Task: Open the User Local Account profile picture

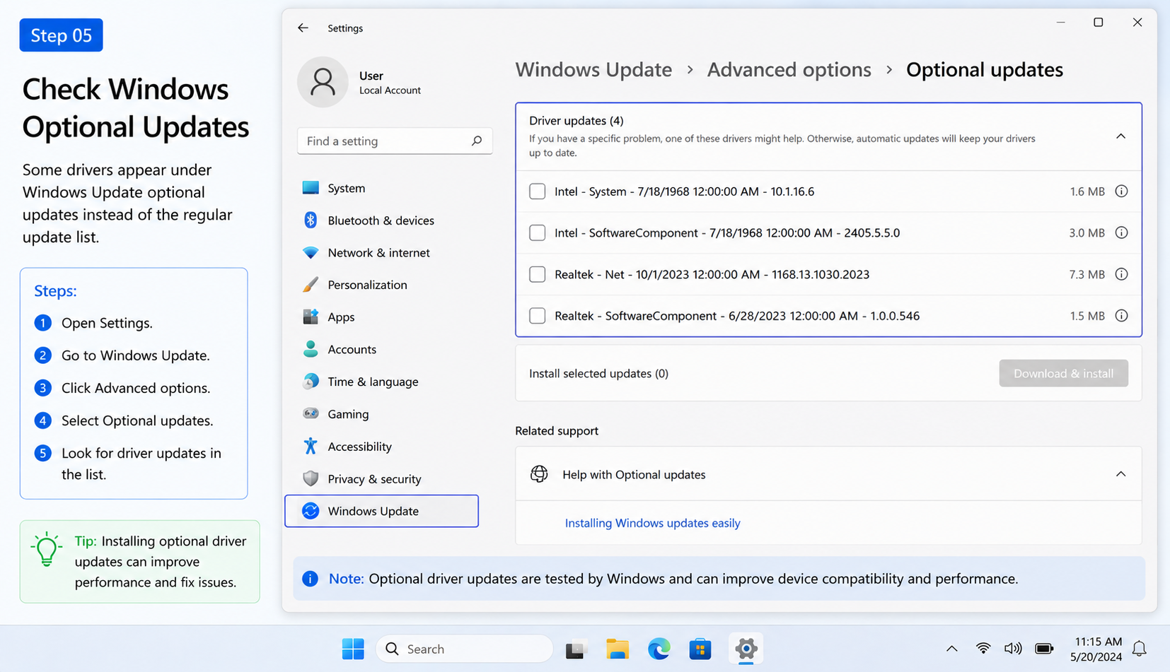Action: [323, 82]
